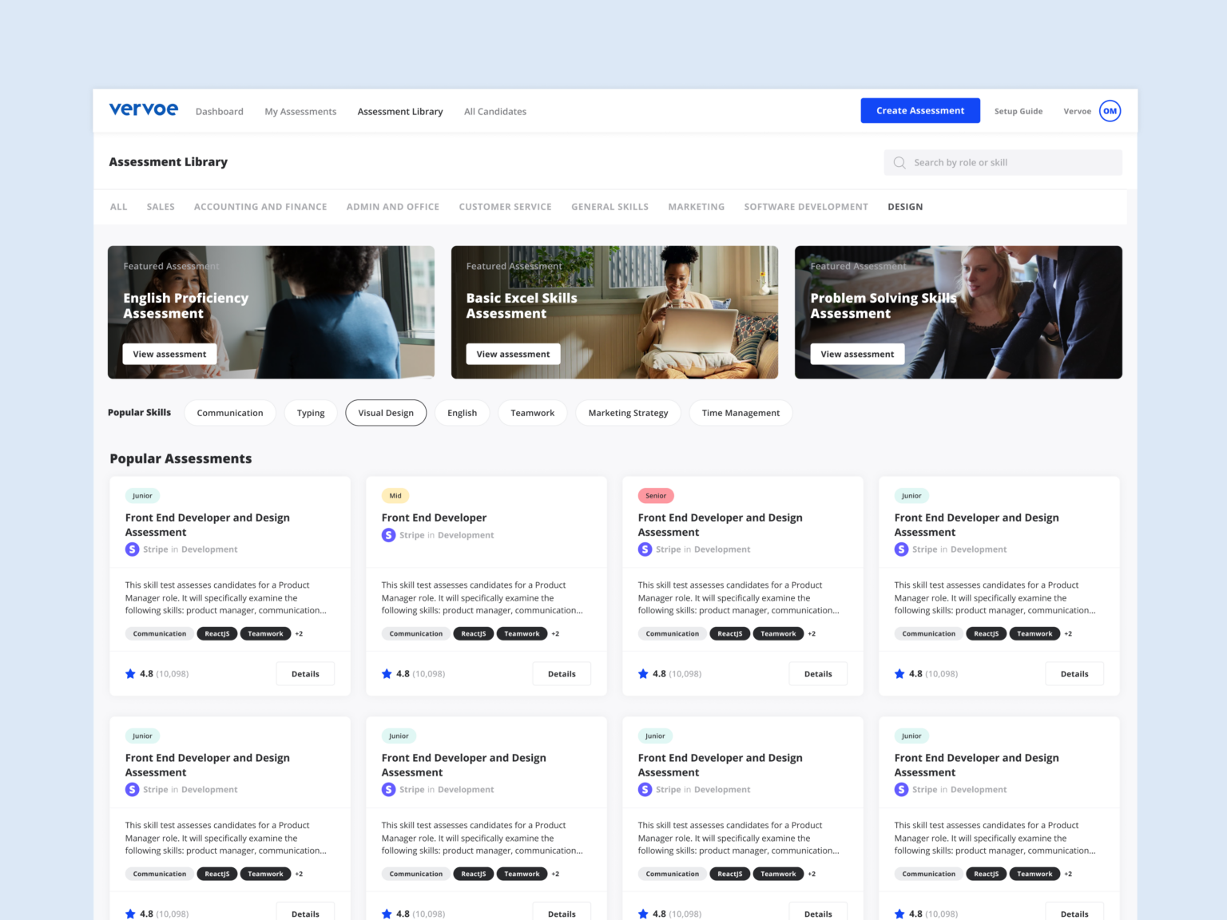Viewport: 1227px width, 920px height.
Task: Click star rating icon on Senior assessment card
Action: 643,674
